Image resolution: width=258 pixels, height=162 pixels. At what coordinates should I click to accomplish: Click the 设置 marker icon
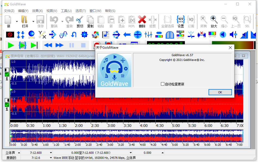tap(181, 21)
